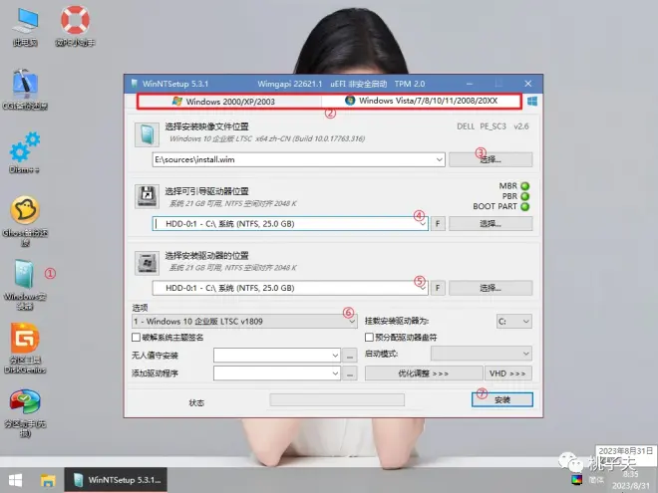658x493 pixels.
Task: Click the colorful tray icon in taskbar
Action: coord(577,480)
